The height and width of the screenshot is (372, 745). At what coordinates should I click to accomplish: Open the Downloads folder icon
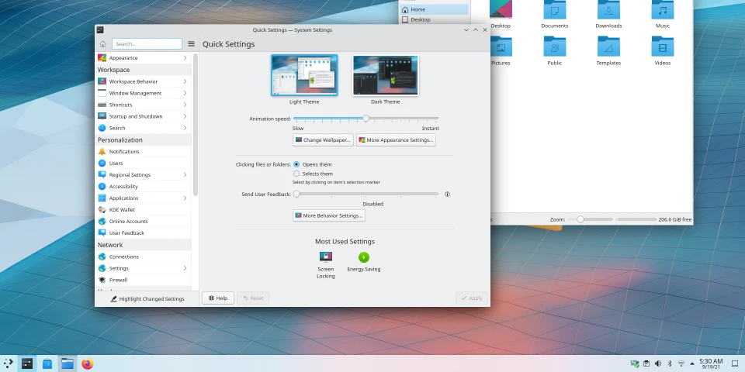[608, 11]
